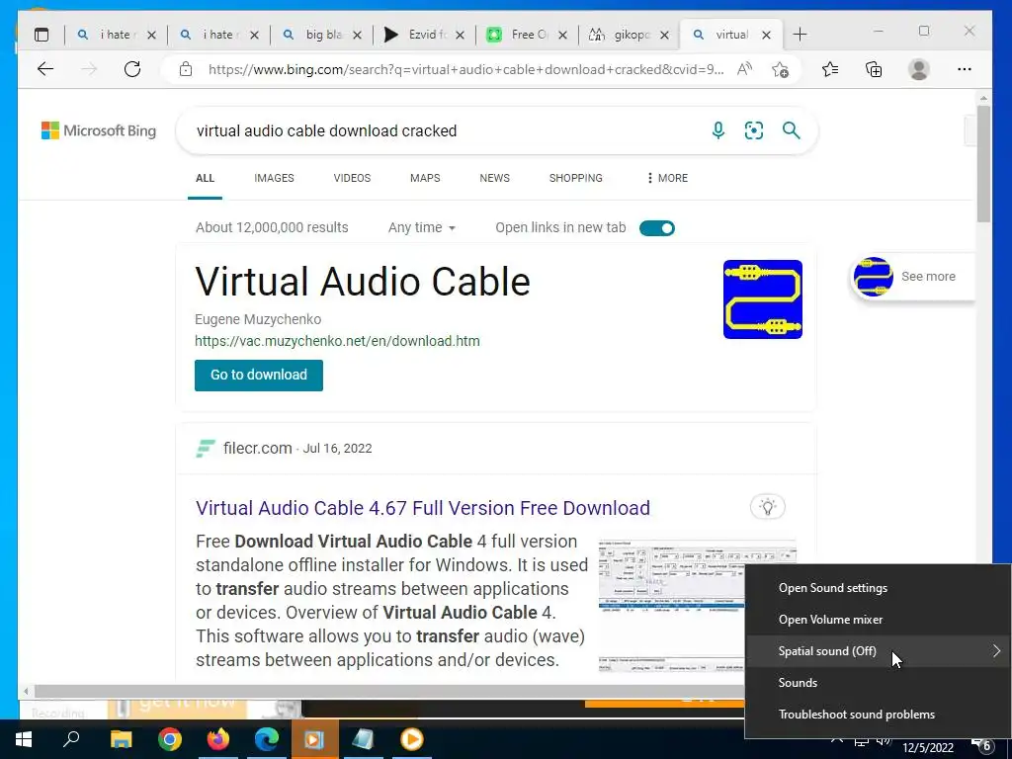Click the Virtual Audio Cable heading
The height and width of the screenshot is (759, 1012).
[x=363, y=282]
